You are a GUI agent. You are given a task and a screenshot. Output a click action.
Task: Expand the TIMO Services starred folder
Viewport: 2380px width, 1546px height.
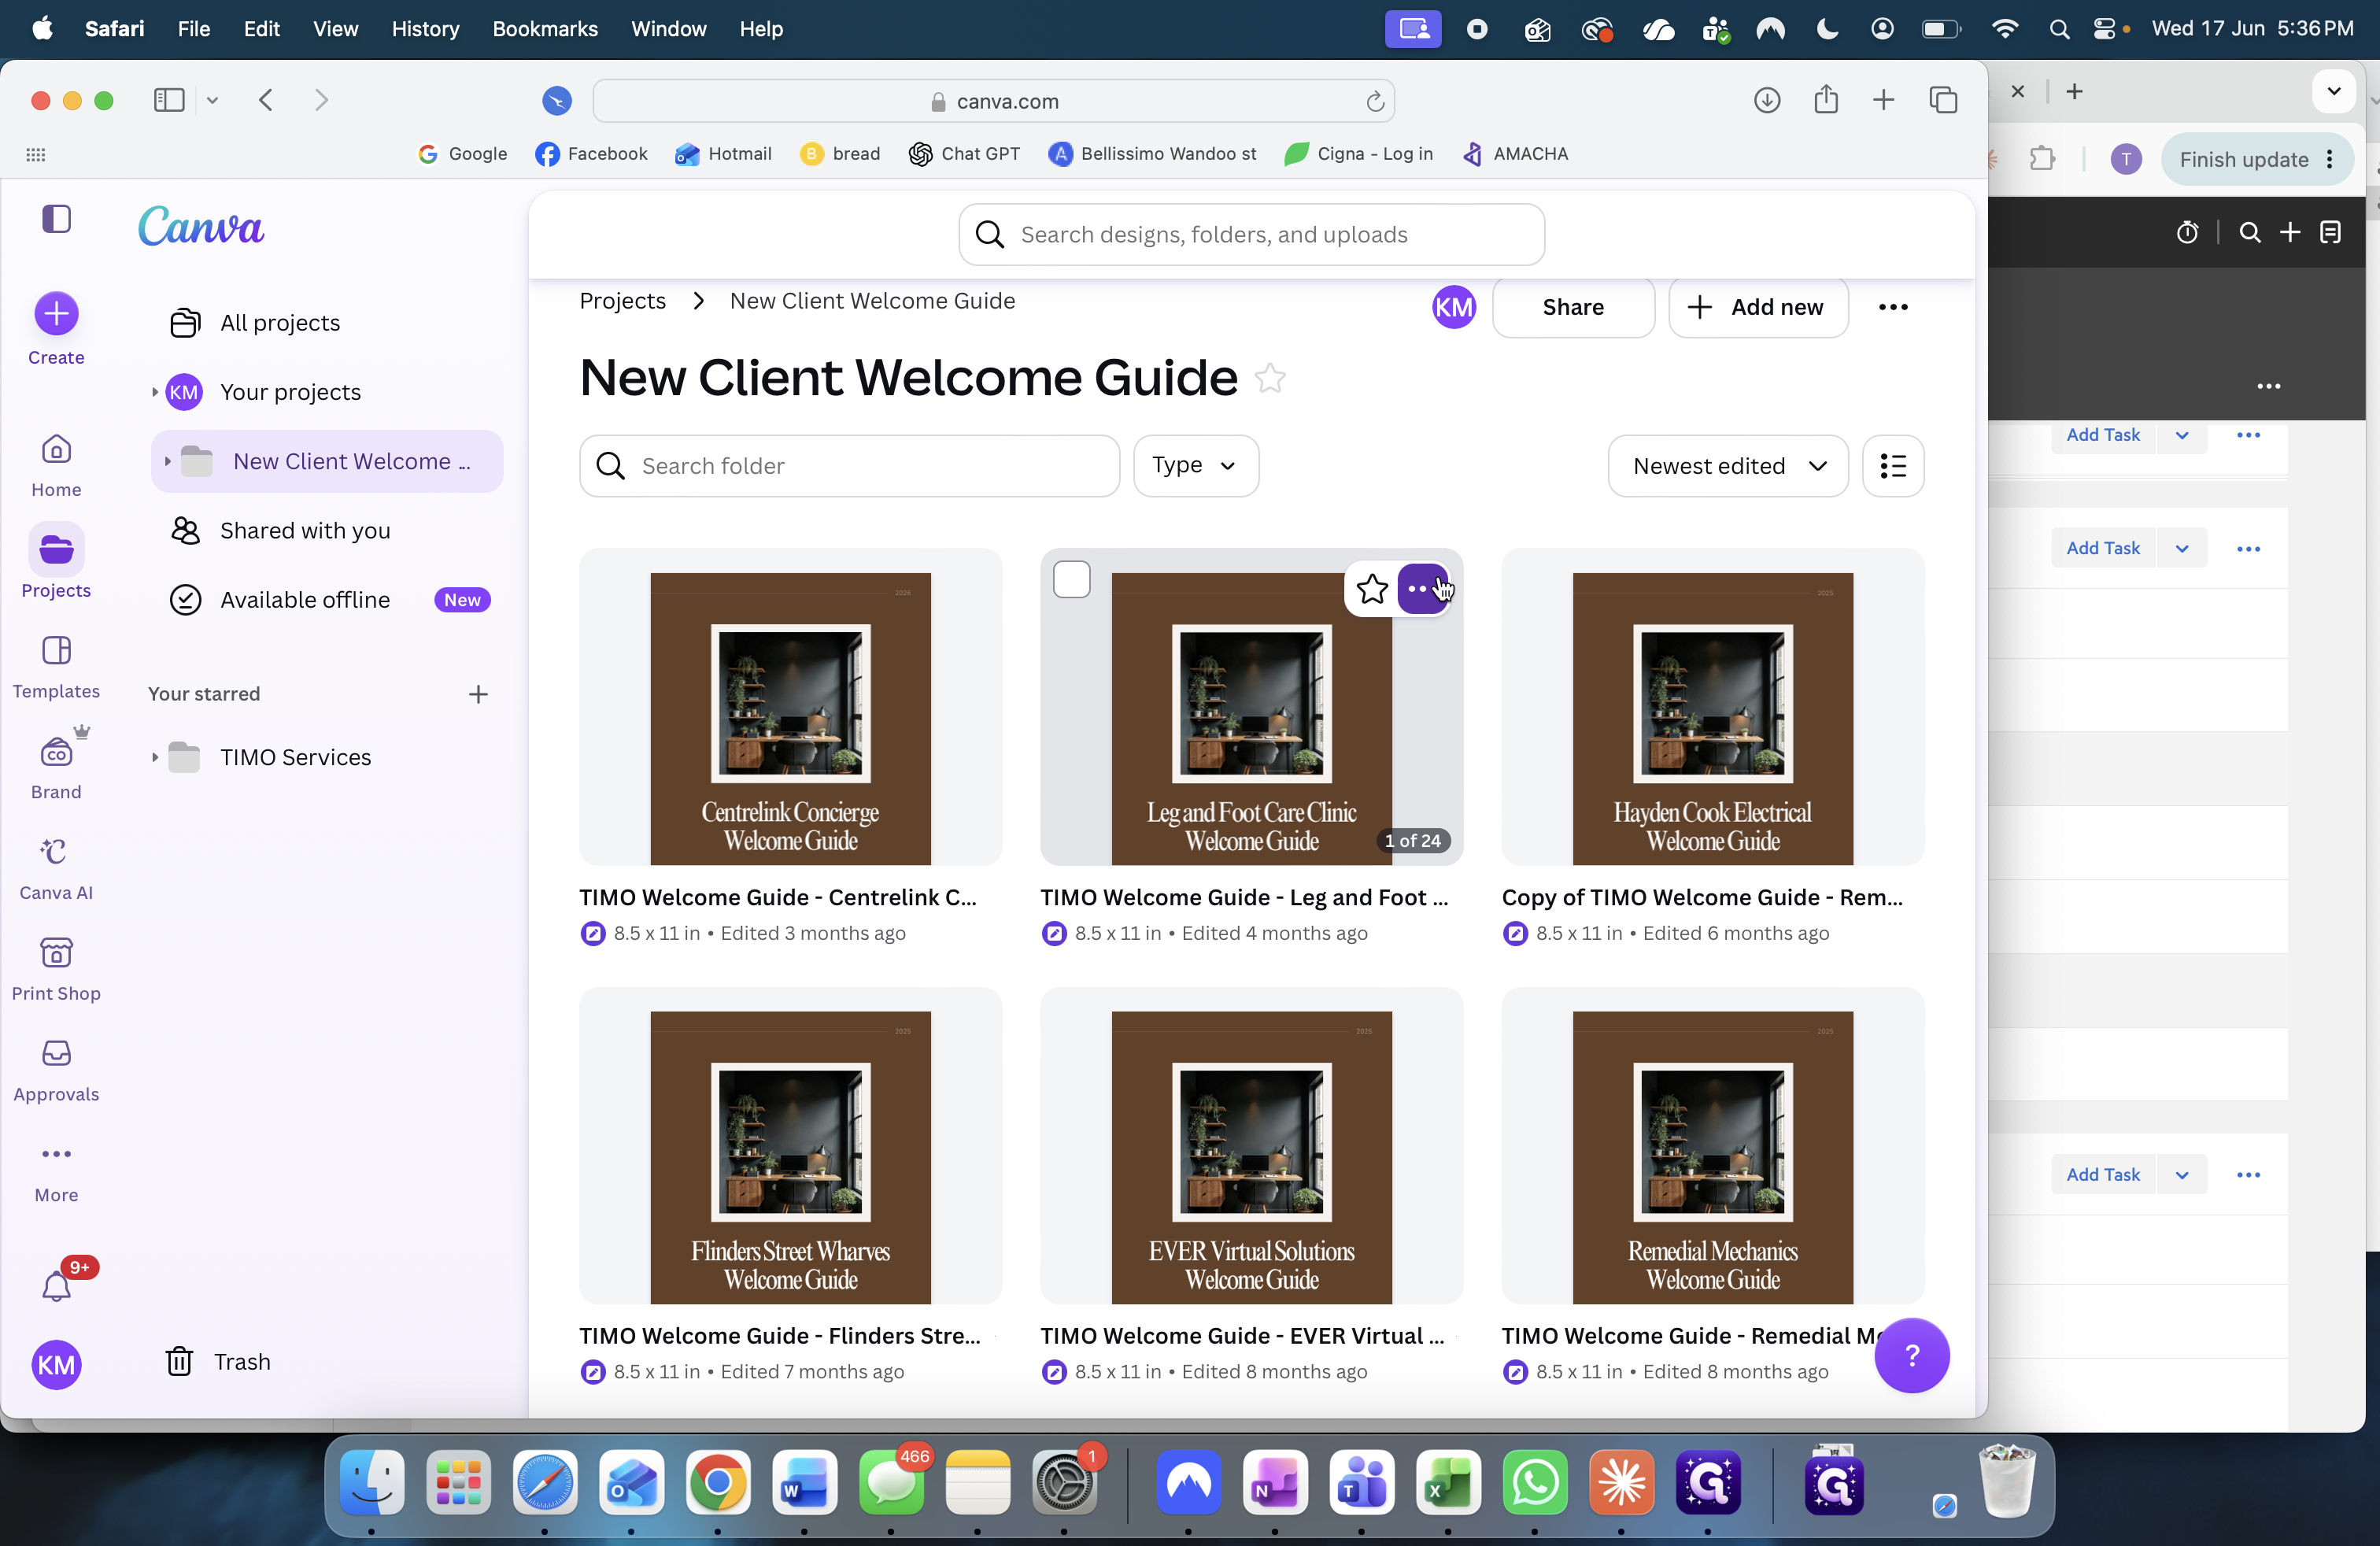[x=154, y=758]
